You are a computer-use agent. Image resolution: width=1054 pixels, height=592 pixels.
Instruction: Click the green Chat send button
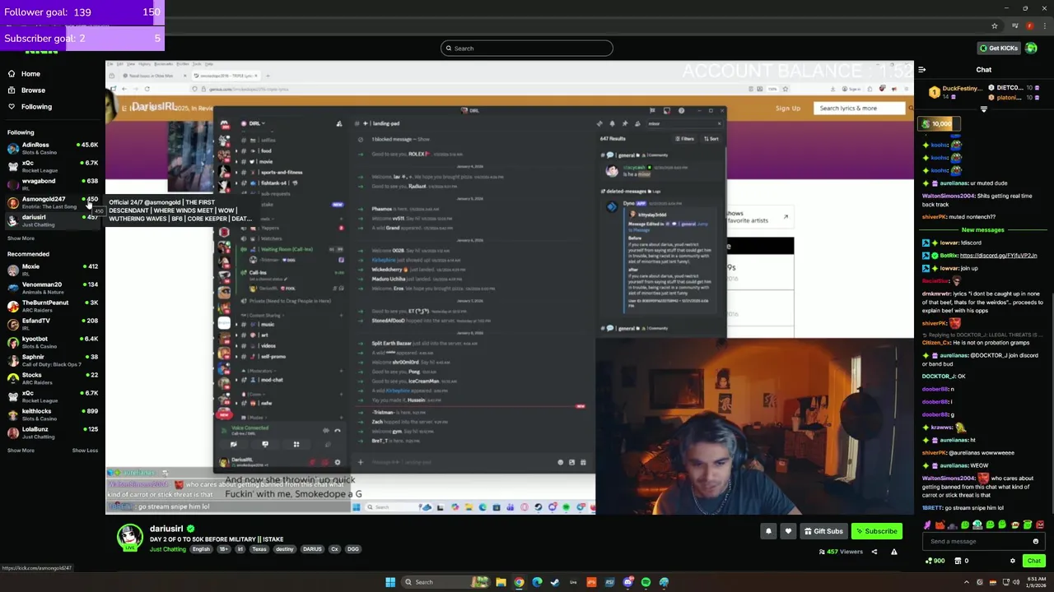(x=1034, y=561)
